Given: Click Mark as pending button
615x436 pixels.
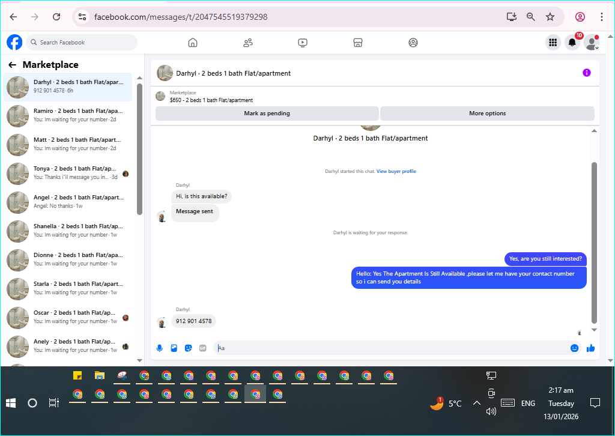Looking at the screenshot, I should click(x=267, y=114).
